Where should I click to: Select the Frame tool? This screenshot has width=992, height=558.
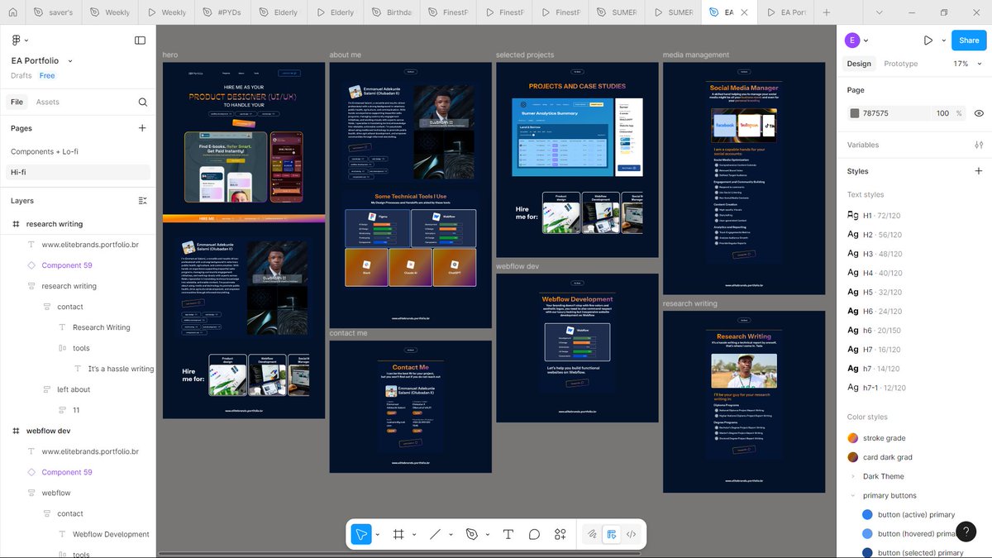(398, 534)
